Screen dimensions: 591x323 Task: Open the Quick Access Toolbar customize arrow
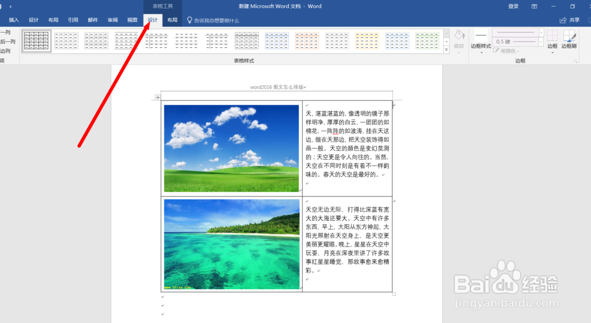point(11,7)
